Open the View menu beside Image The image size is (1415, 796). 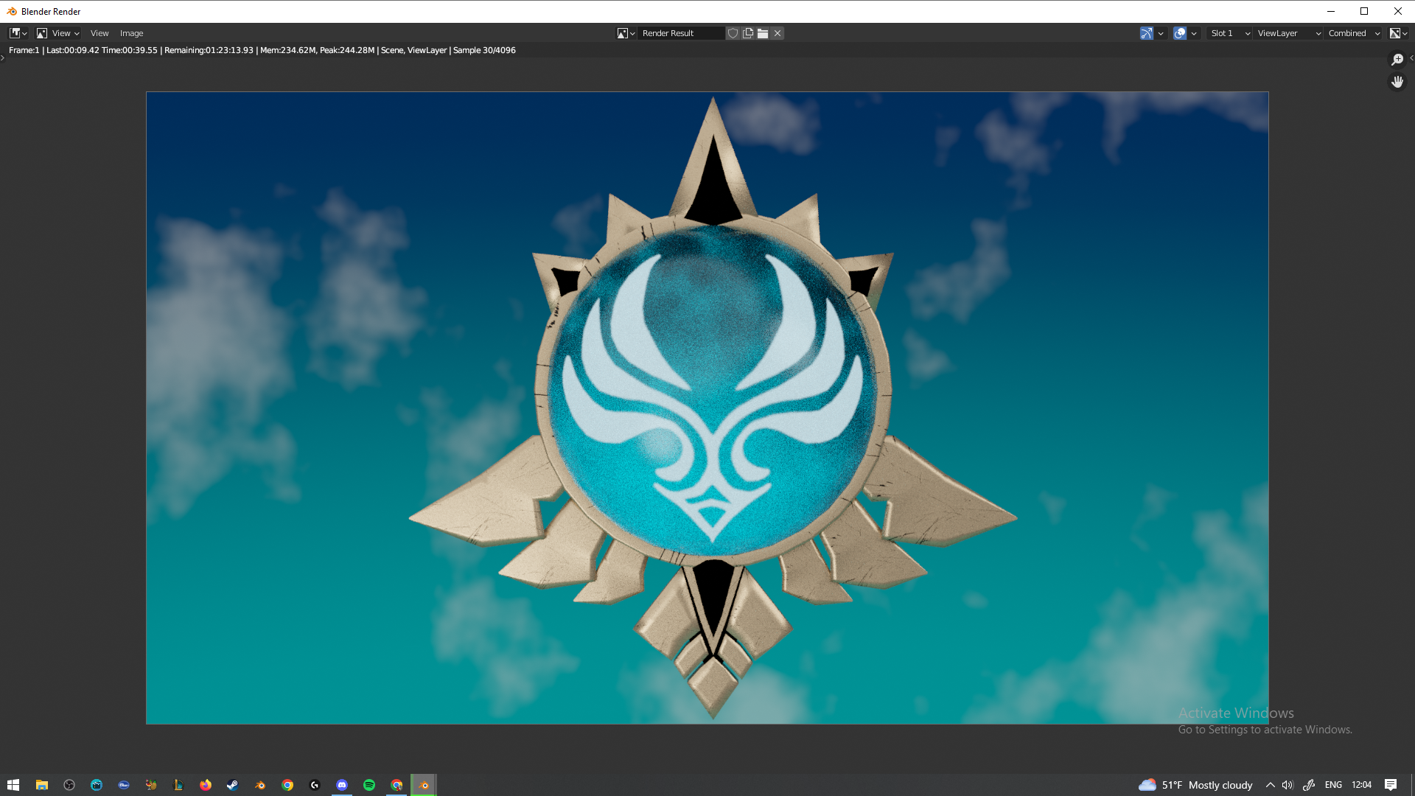(99, 33)
